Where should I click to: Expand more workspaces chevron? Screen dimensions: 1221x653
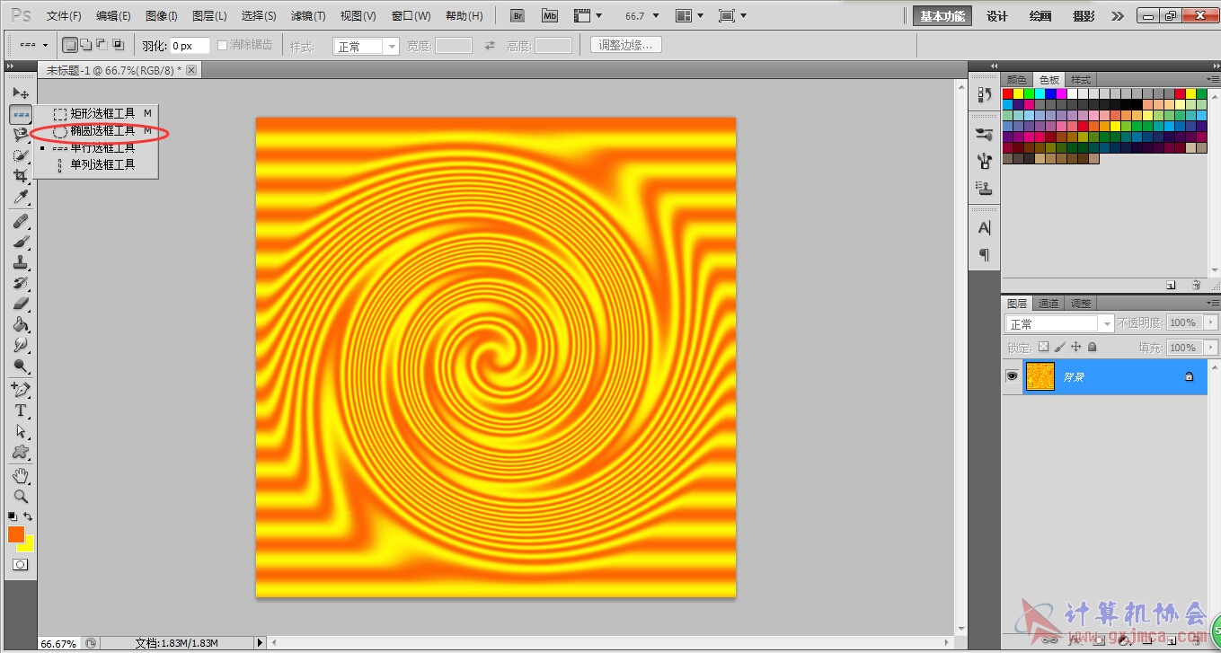(1117, 16)
